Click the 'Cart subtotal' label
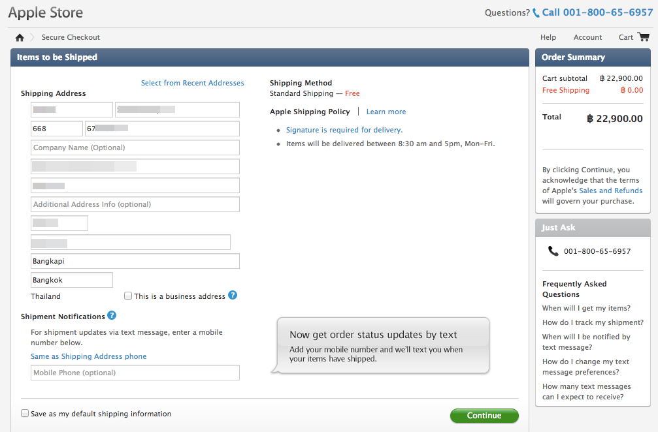This screenshot has width=658, height=432. point(565,78)
